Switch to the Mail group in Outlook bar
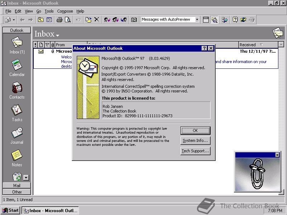 point(17,185)
